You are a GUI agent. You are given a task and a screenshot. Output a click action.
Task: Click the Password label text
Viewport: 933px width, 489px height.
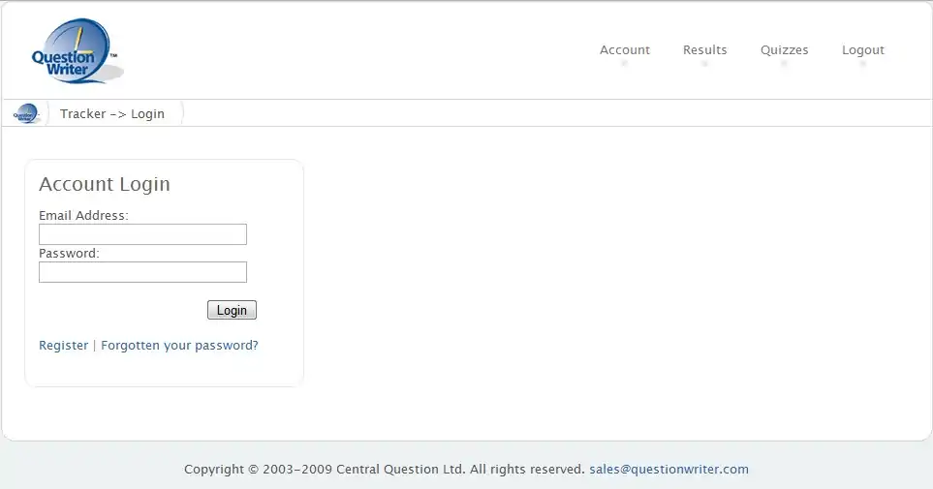[69, 254]
